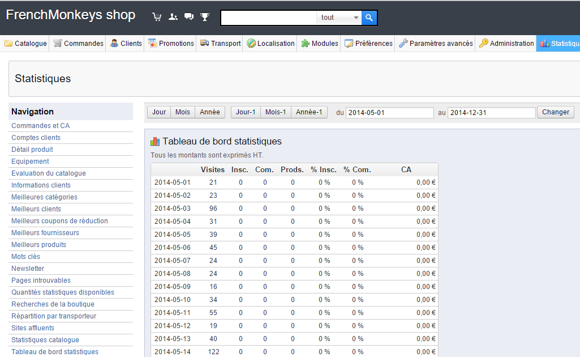Viewport: 580px width, 357px height.
Task: Click the Visites column header
Action: point(213,169)
